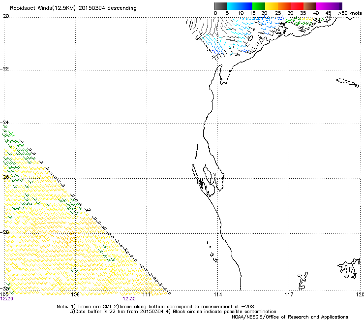
Task: Click the '105' longitude axis label
Action: tap(4, 294)
